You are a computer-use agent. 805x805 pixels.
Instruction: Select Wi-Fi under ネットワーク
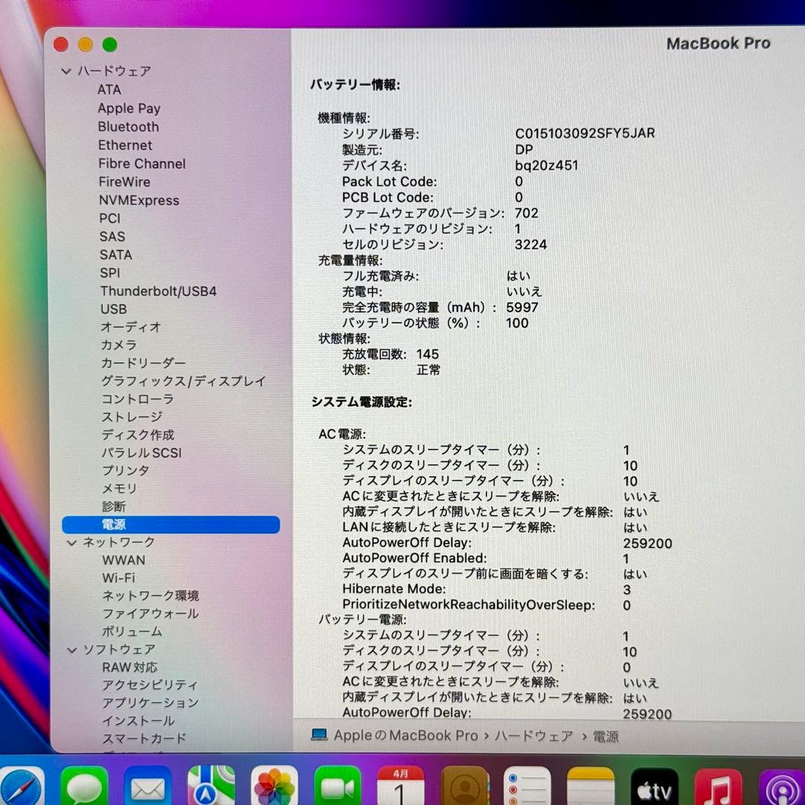119,578
